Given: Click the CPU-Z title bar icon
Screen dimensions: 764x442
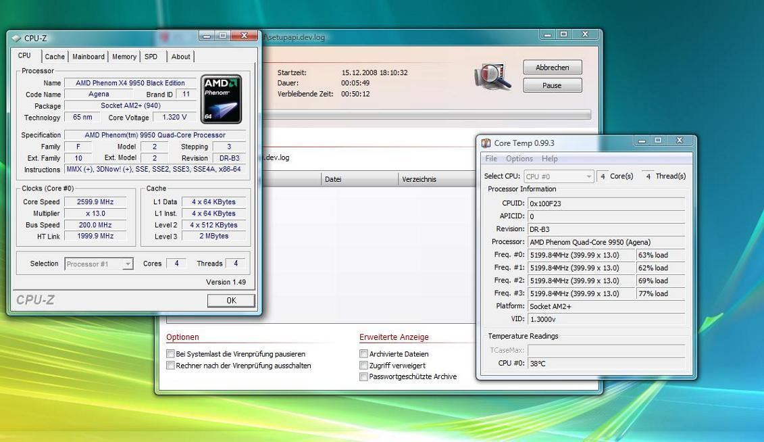Looking at the screenshot, I should point(16,38).
